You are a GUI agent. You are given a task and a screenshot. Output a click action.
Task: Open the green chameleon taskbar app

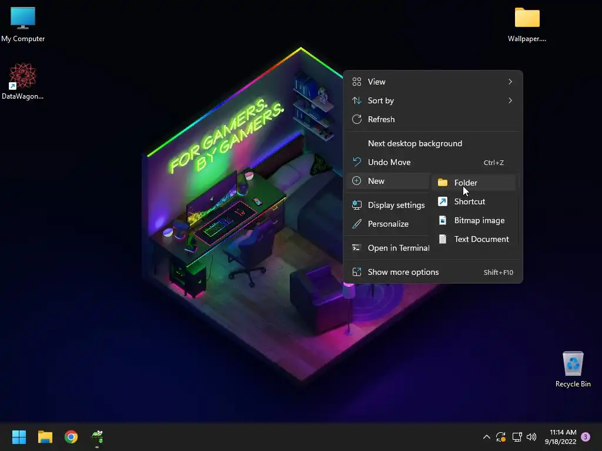97,437
